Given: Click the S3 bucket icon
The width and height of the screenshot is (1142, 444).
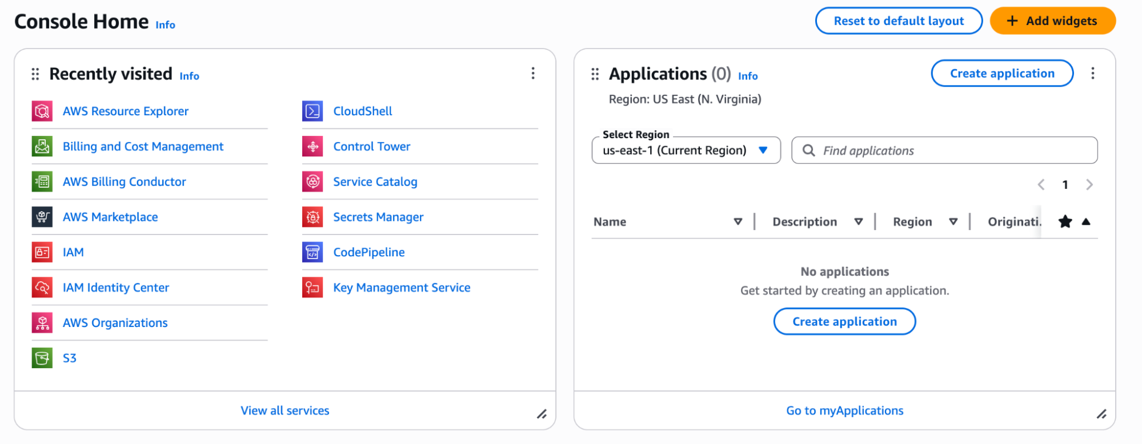Looking at the screenshot, I should click(42, 358).
